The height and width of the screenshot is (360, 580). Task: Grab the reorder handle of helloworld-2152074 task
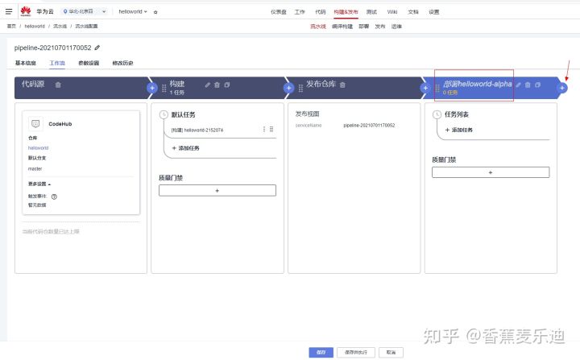coord(271,129)
